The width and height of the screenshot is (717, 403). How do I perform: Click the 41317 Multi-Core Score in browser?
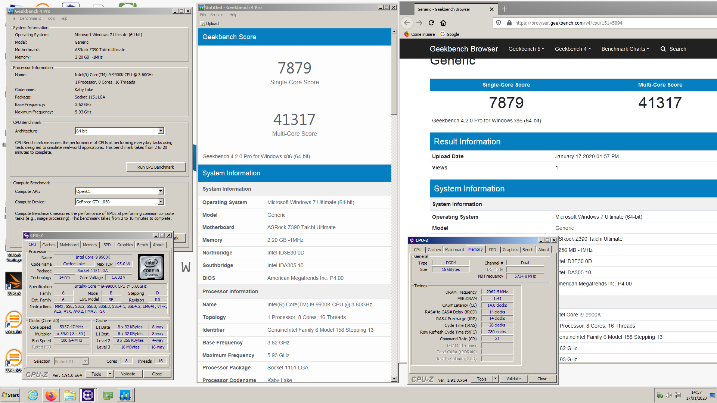tap(660, 103)
